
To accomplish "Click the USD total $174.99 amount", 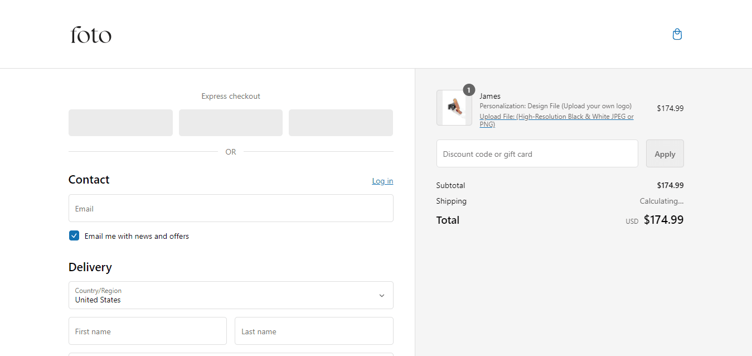I will 663,220.
